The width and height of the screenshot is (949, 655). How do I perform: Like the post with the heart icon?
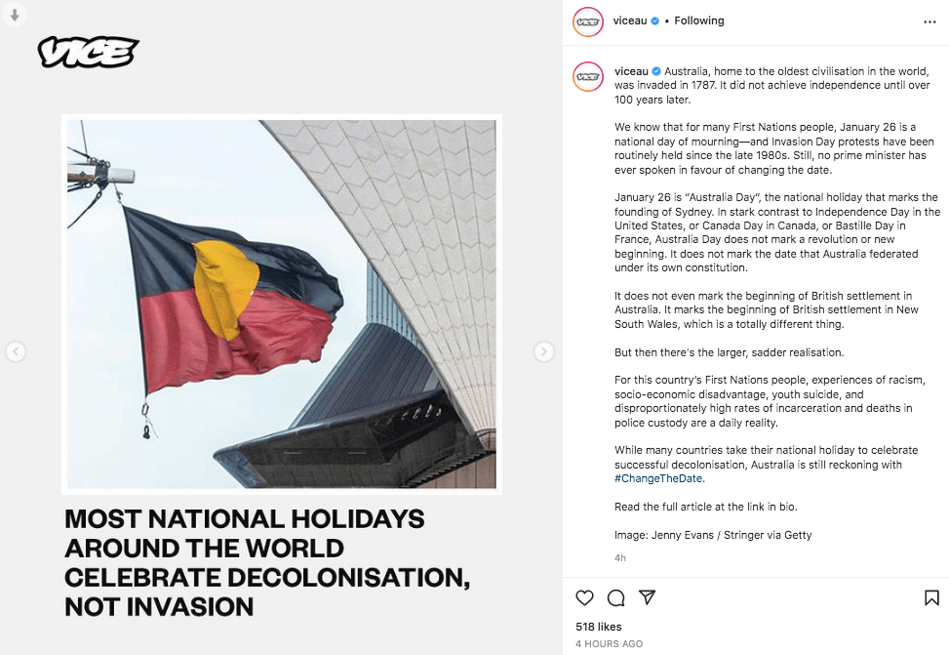pyautogui.click(x=584, y=597)
